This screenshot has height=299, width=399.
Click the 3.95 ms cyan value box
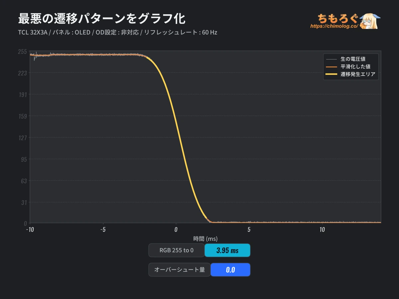coord(227,250)
